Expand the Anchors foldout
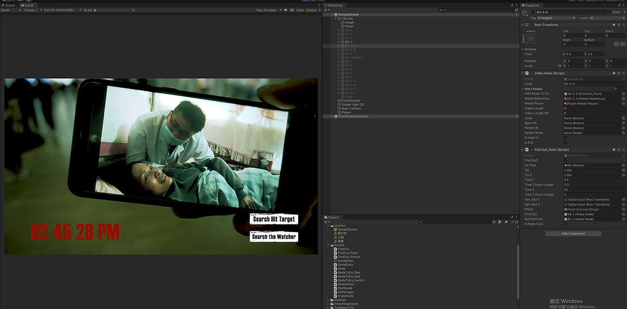 pyautogui.click(x=523, y=49)
